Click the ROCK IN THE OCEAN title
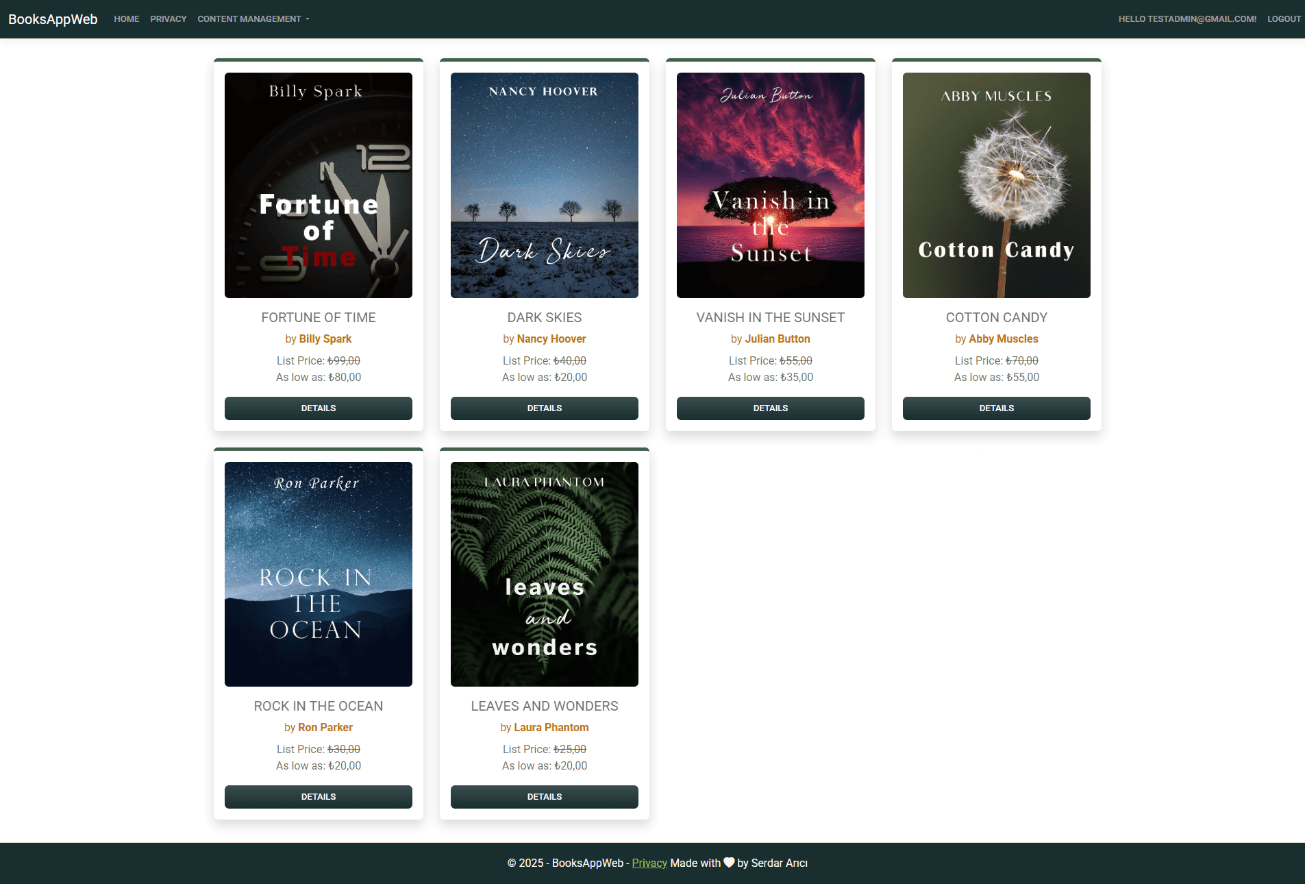Screen dimensions: 1305x884 (319, 706)
